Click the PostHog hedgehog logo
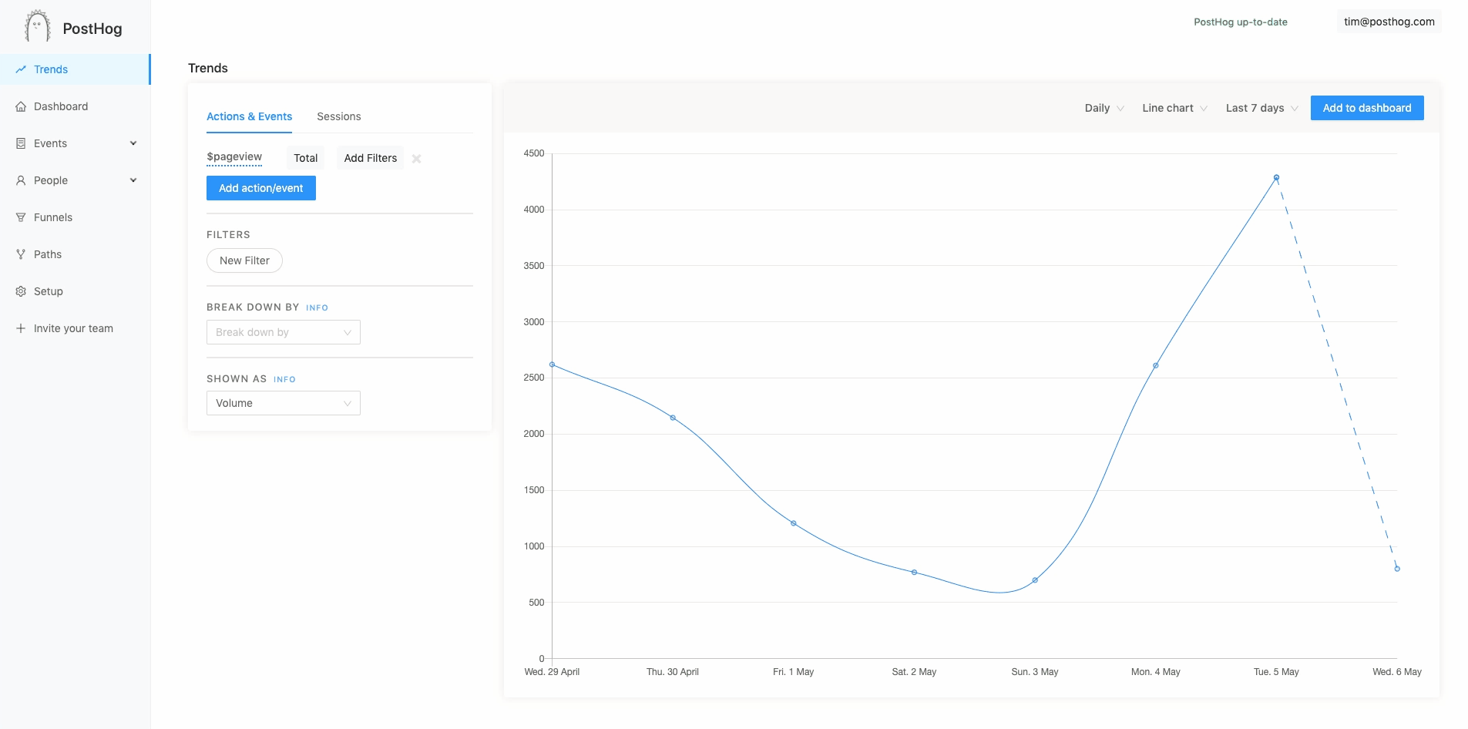 (37, 27)
